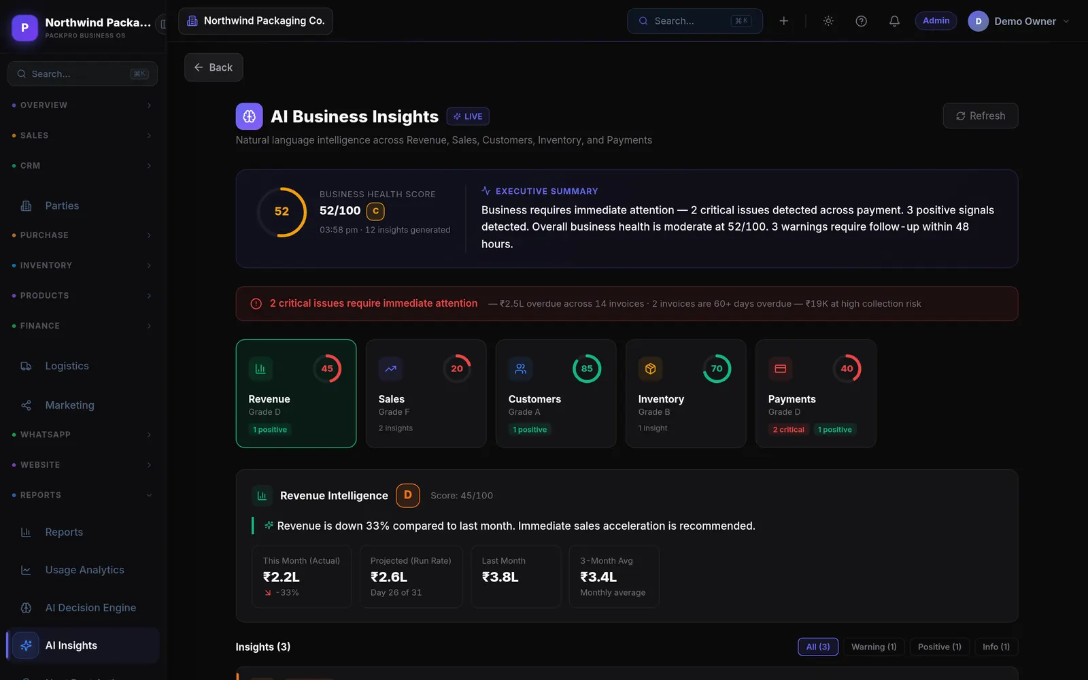Click the Customers score ring showing 85
The height and width of the screenshot is (680, 1088).
586,369
